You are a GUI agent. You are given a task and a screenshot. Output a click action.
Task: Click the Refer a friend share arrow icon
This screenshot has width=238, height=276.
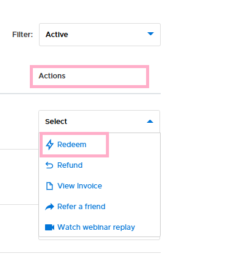click(x=49, y=207)
